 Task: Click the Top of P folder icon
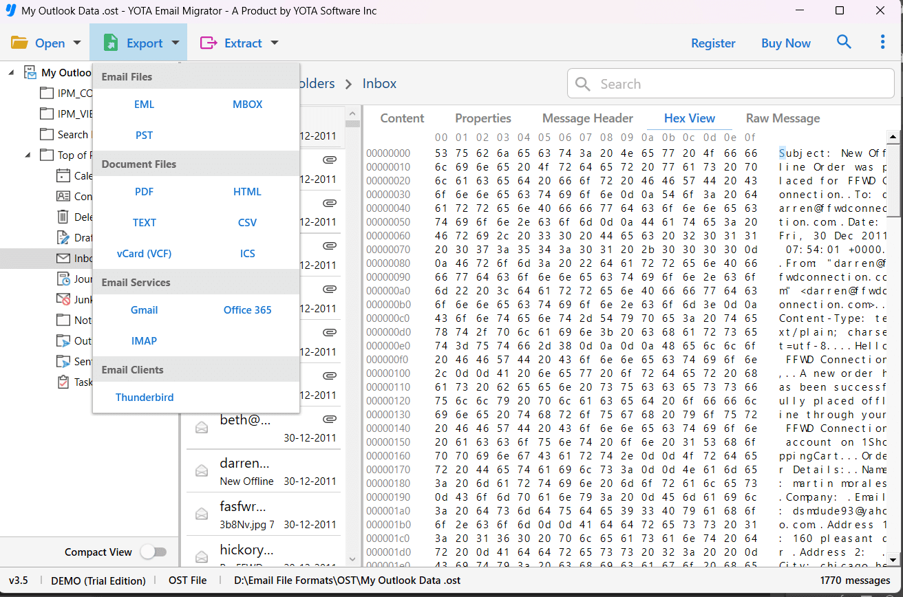pos(46,155)
